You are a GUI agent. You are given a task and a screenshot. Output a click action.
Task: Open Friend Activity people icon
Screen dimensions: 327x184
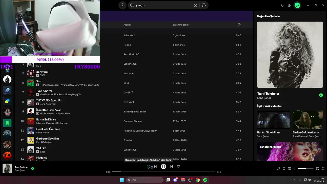pos(289,5)
